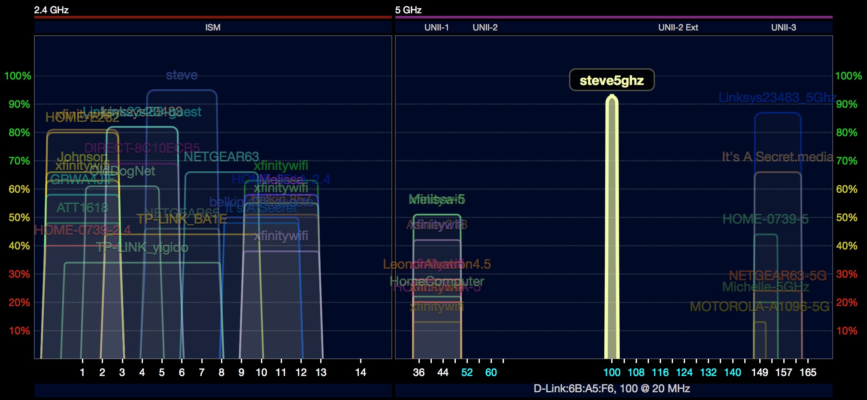
Task: Select the UNII-1 band label
Action: (437, 27)
